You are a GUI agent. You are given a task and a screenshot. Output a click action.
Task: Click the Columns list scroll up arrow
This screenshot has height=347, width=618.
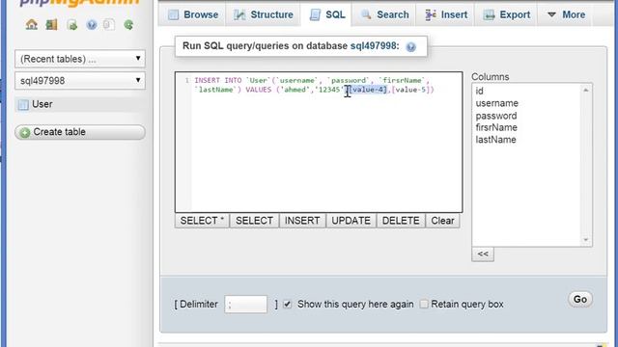[586, 91]
